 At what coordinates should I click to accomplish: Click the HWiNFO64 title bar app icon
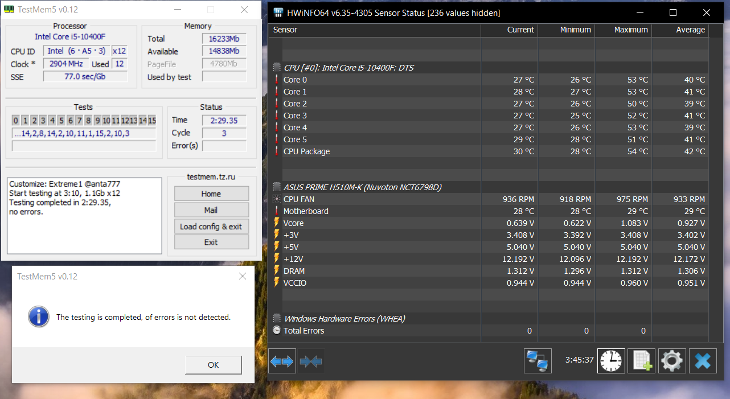pos(278,13)
